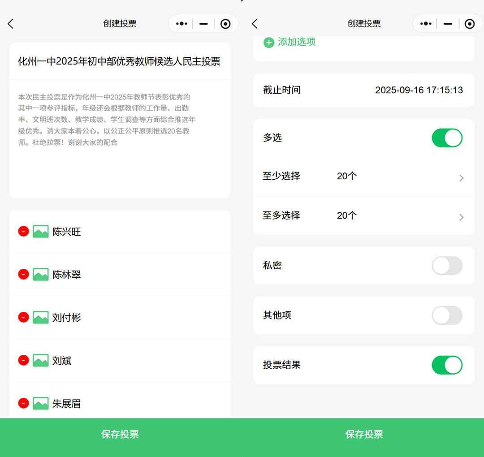This screenshot has height=457, width=484.
Task: Remove option 刘付彬 with red minus
Action: click(x=23, y=317)
